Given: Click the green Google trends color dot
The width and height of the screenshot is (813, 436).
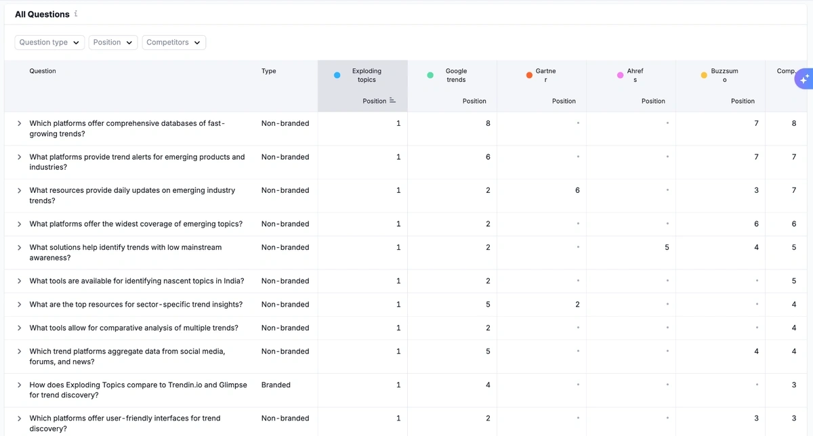Looking at the screenshot, I should pyautogui.click(x=430, y=75).
